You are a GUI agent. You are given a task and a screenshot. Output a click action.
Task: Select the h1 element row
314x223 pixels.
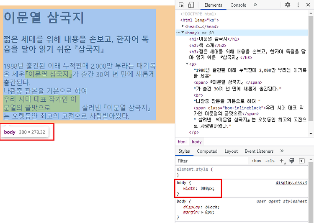coord(214,39)
